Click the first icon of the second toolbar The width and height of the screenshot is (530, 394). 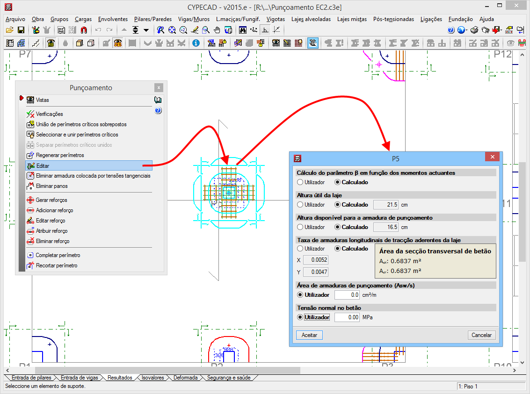(x=10, y=43)
